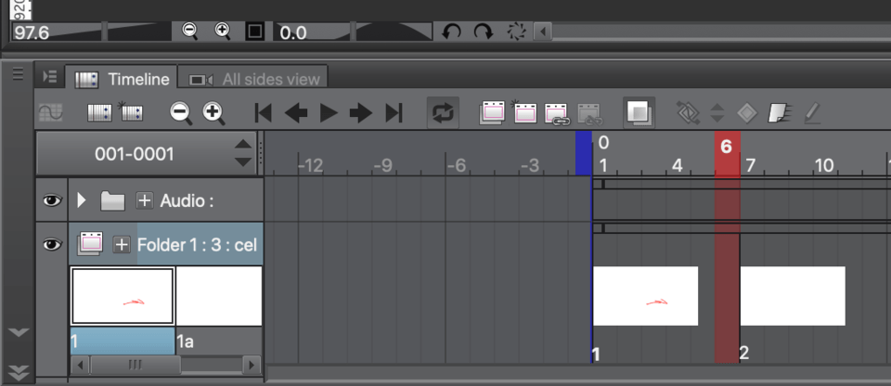Zoom out the timeline
The image size is (891, 386).
click(x=181, y=112)
